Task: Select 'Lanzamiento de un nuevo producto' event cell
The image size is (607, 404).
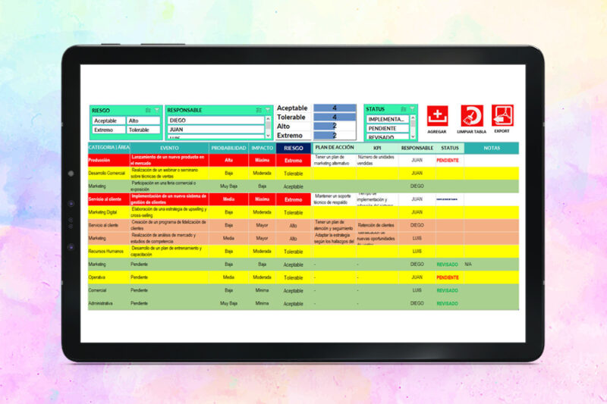Action: pyautogui.click(x=169, y=160)
